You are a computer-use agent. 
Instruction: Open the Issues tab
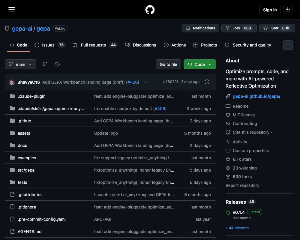pos(50,45)
